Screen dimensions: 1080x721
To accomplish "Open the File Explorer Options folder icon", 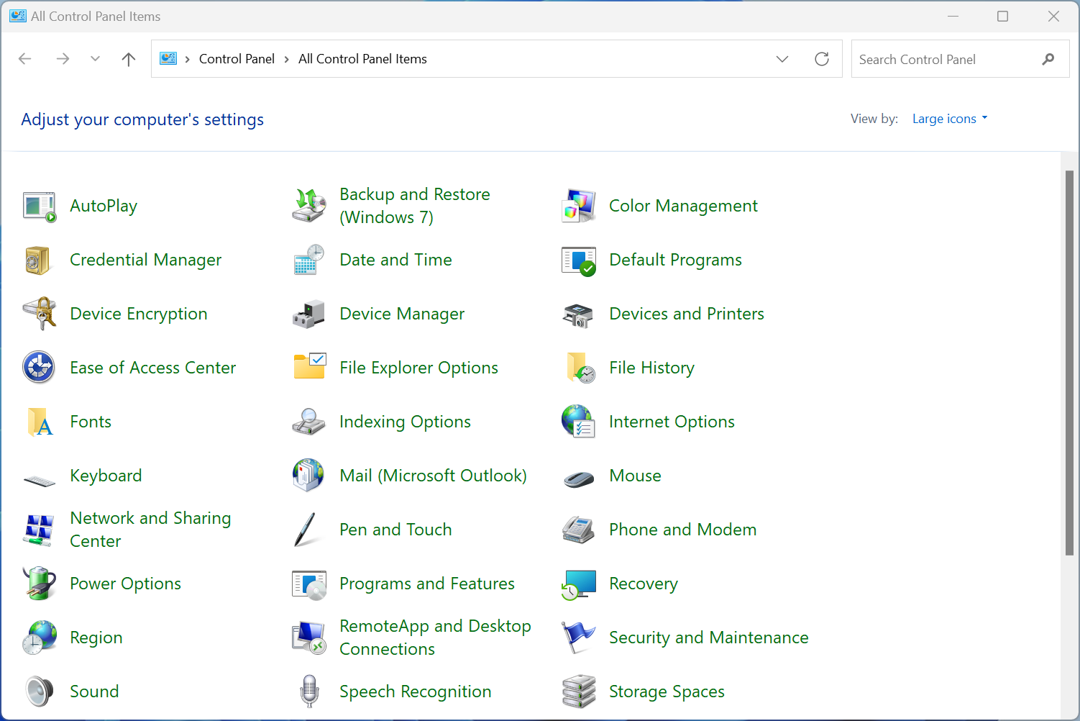I will coord(310,366).
